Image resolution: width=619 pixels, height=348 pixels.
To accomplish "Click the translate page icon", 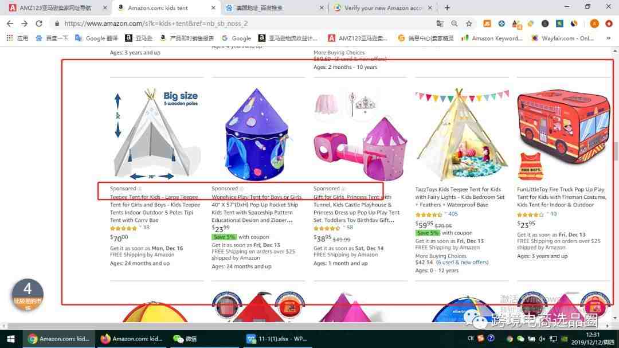I will 440,24.
